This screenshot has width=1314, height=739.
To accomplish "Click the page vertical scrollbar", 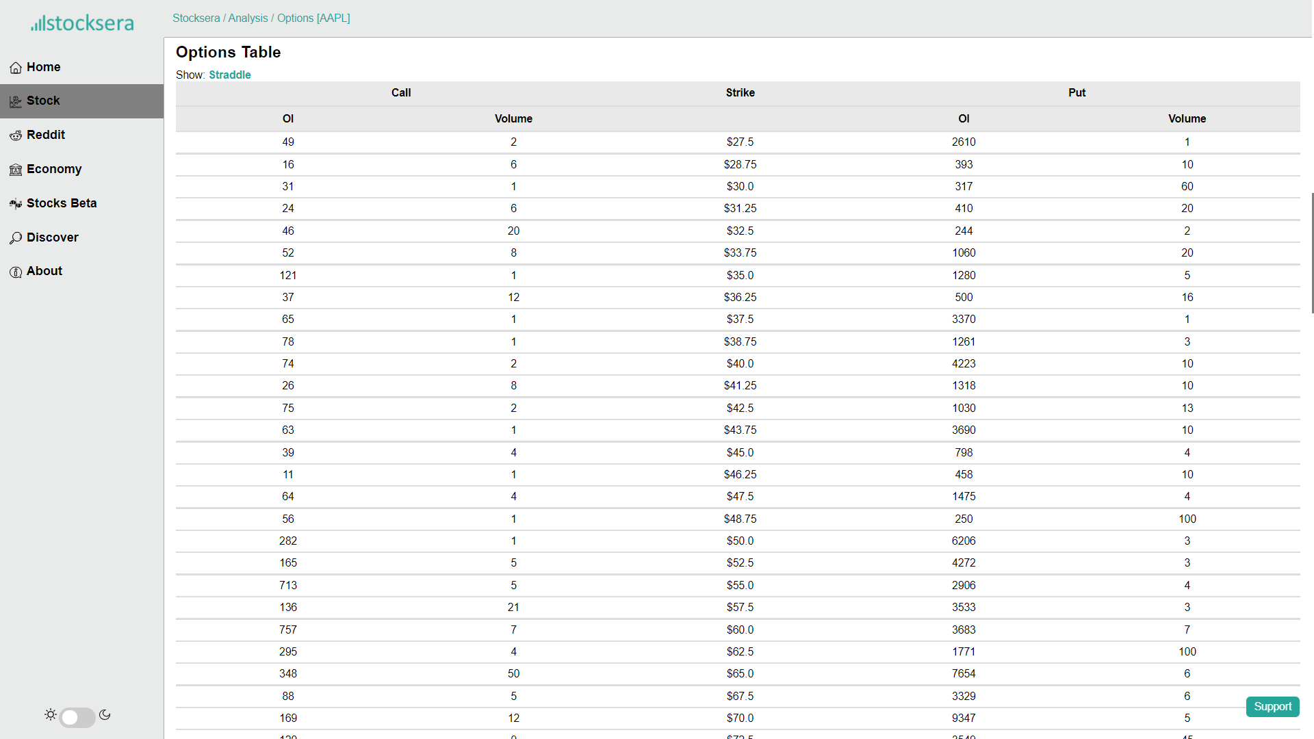I will [x=1312, y=253].
